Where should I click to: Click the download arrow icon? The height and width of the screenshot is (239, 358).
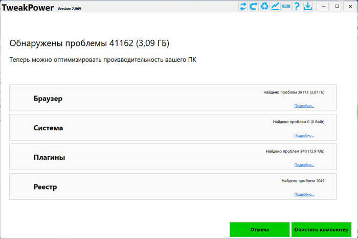[x=308, y=6]
